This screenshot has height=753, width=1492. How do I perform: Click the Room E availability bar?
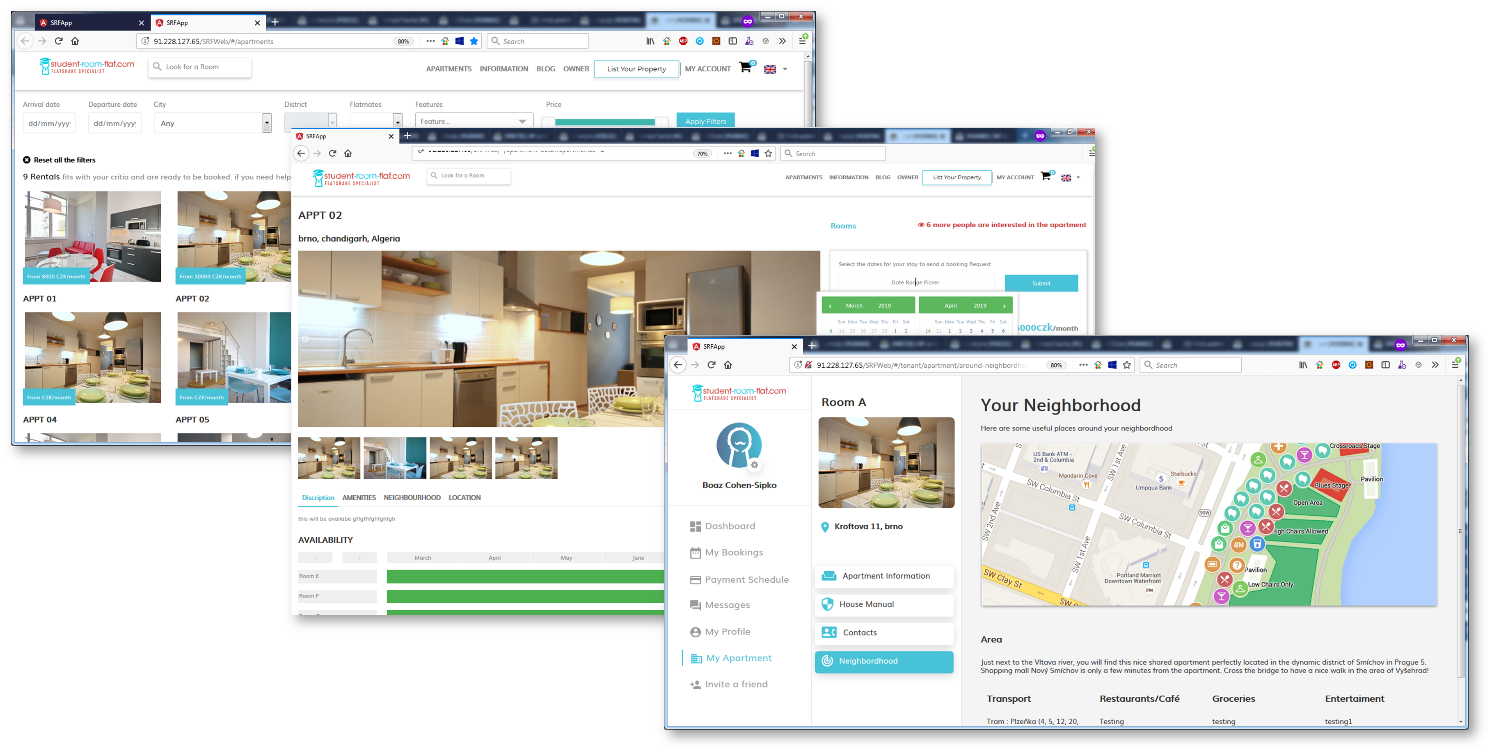pos(525,576)
